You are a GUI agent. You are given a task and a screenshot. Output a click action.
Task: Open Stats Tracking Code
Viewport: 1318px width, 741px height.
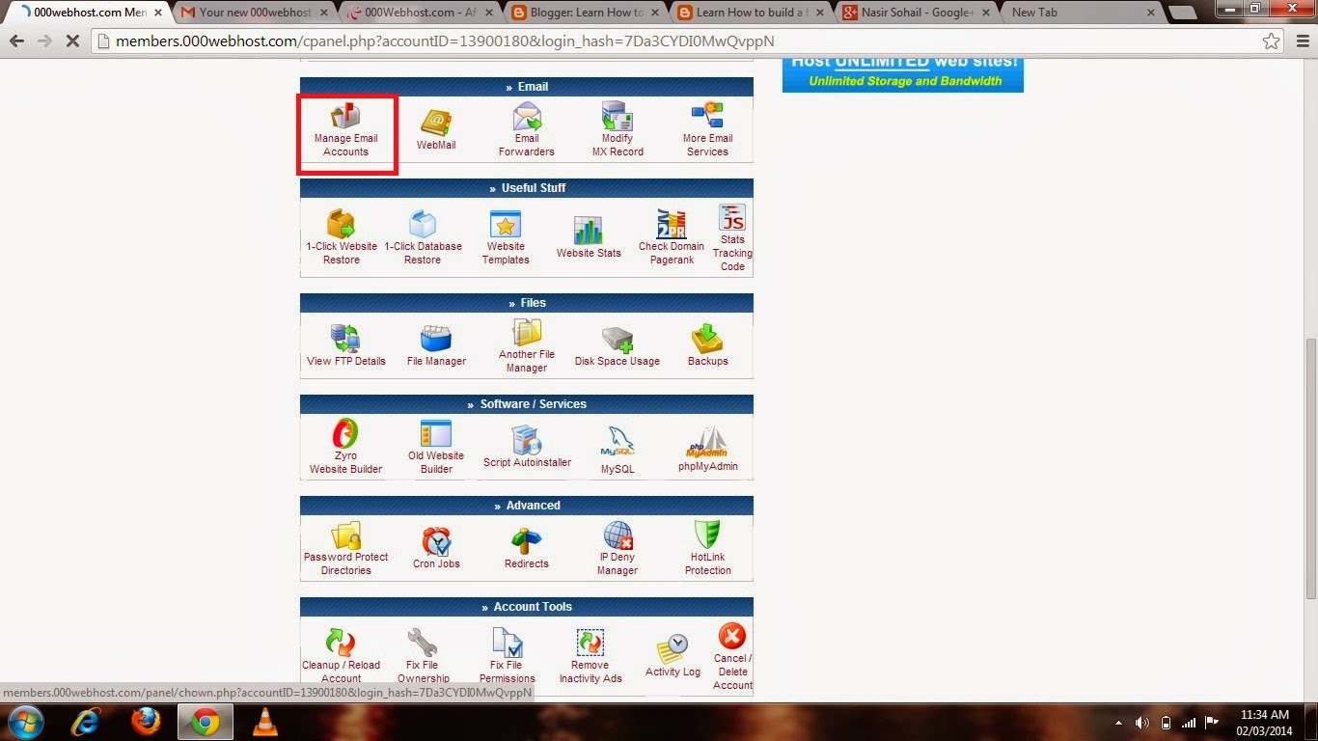(x=732, y=237)
